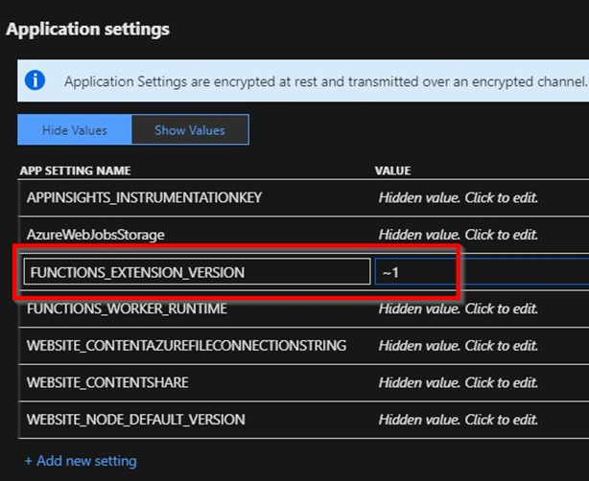This screenshot has height=481, width=589.
Task: Select the Hide Values toggle button
Action: (x=75, y=130)
